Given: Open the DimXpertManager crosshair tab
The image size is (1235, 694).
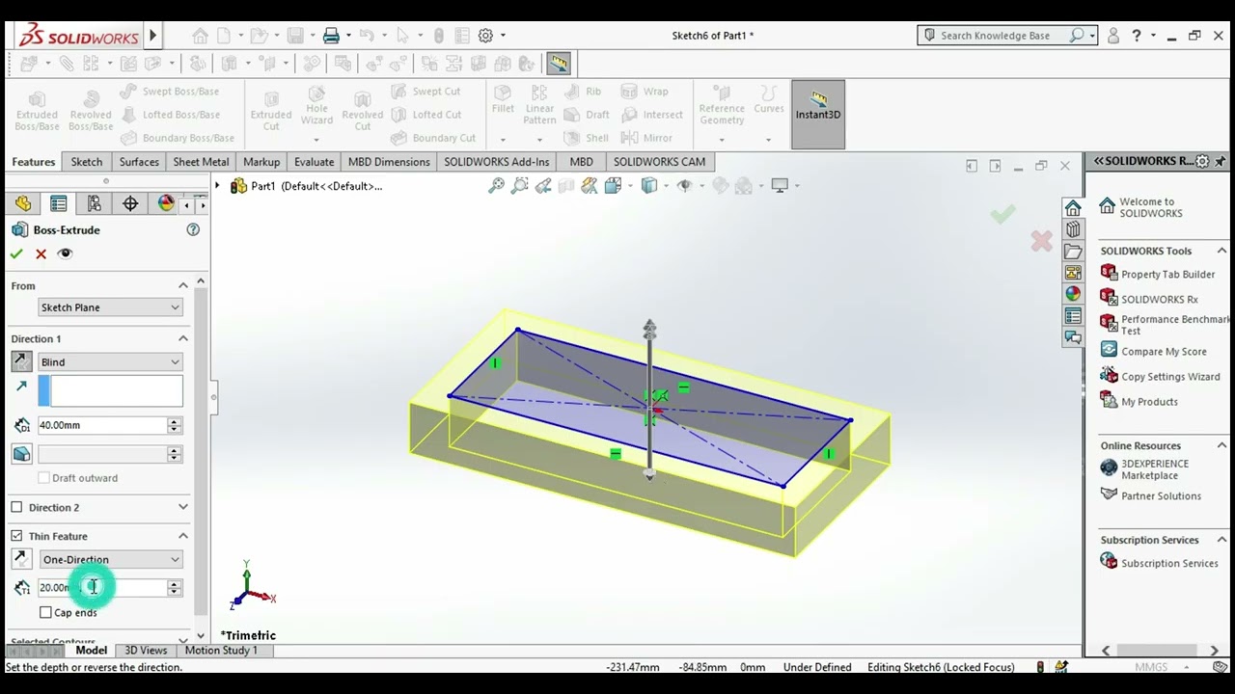Looking at the screenshot, I should pos(130,203).
